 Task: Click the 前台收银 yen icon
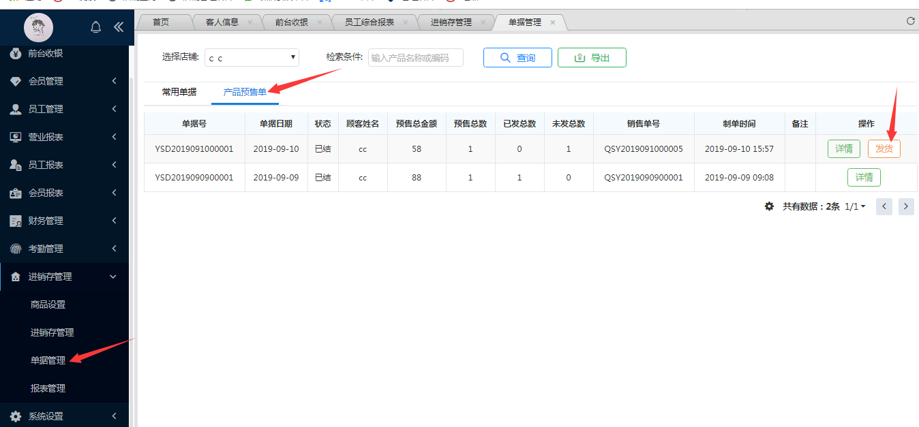click(16, 53)
